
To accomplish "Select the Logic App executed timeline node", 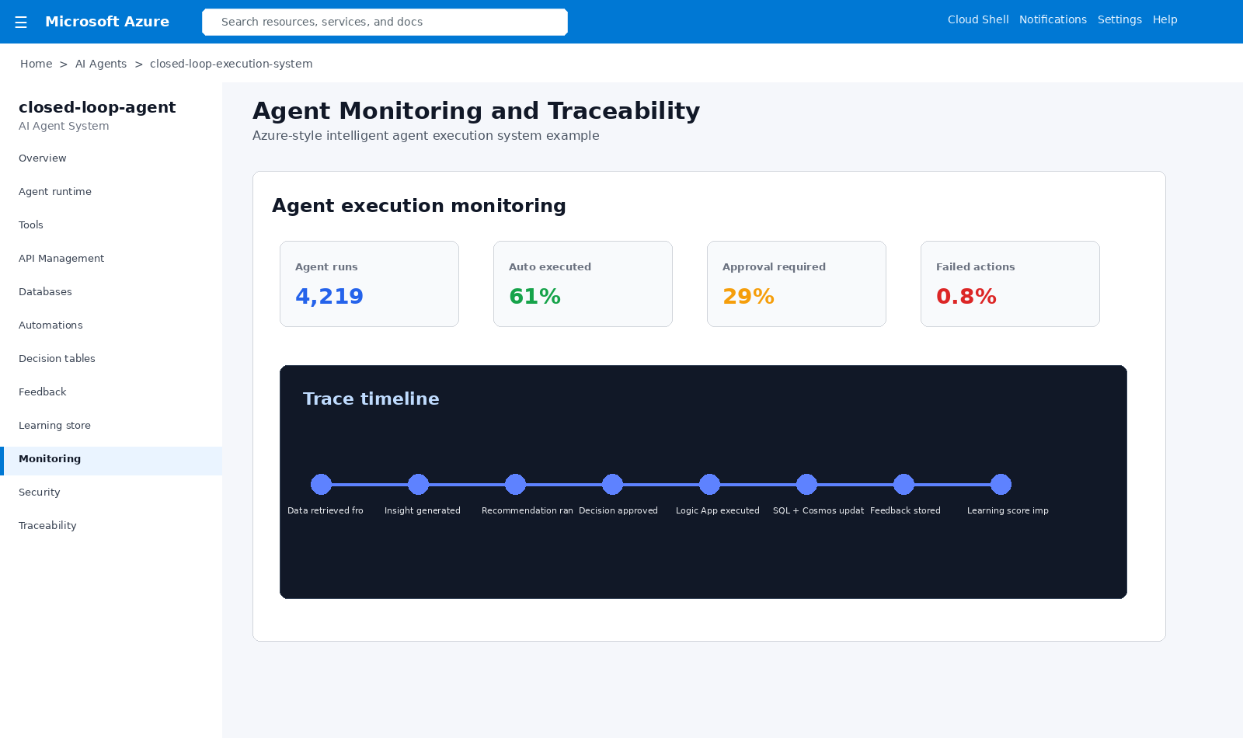I will tap(709, 485).
